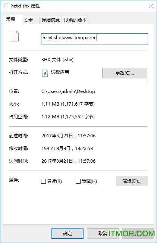157x243 pixels.
Task: Click the 应用 apply button
Action: tap(138, 234)
